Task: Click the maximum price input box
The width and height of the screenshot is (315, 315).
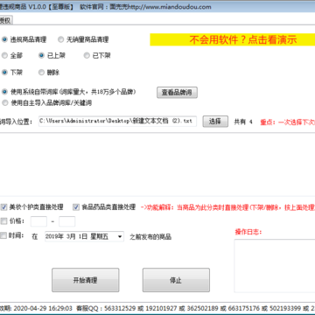Action: point(66,221)
